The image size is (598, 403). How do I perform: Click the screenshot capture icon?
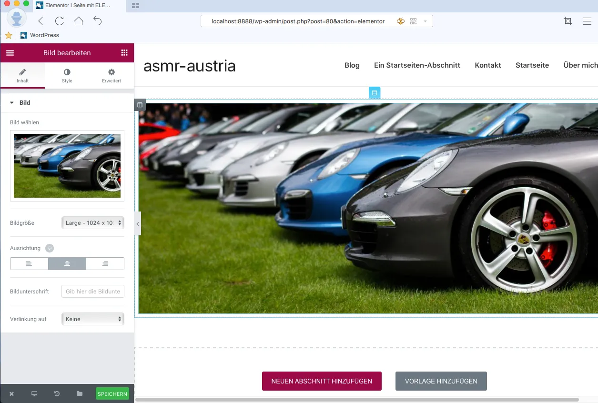568,21
